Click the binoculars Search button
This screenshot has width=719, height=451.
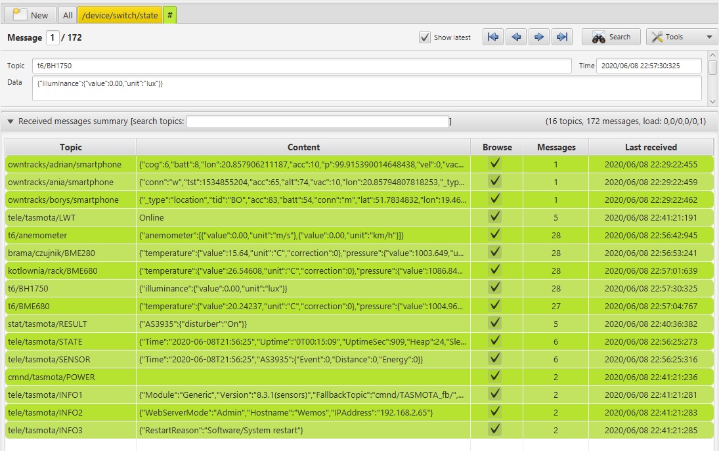(611, 37)
